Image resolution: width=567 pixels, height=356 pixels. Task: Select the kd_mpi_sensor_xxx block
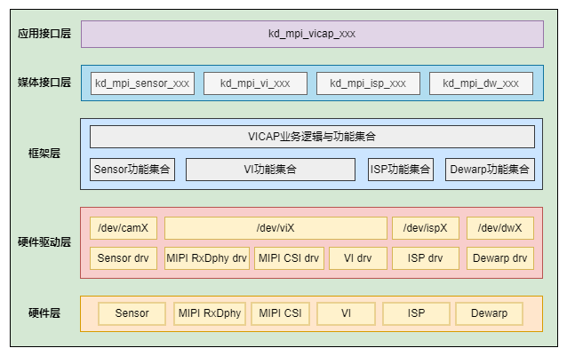141,83
